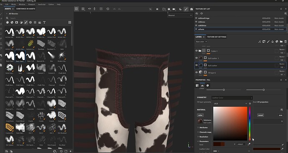Open the sRGB color space dropdown
The image size is (288, 153).
(x=230, y=104)
